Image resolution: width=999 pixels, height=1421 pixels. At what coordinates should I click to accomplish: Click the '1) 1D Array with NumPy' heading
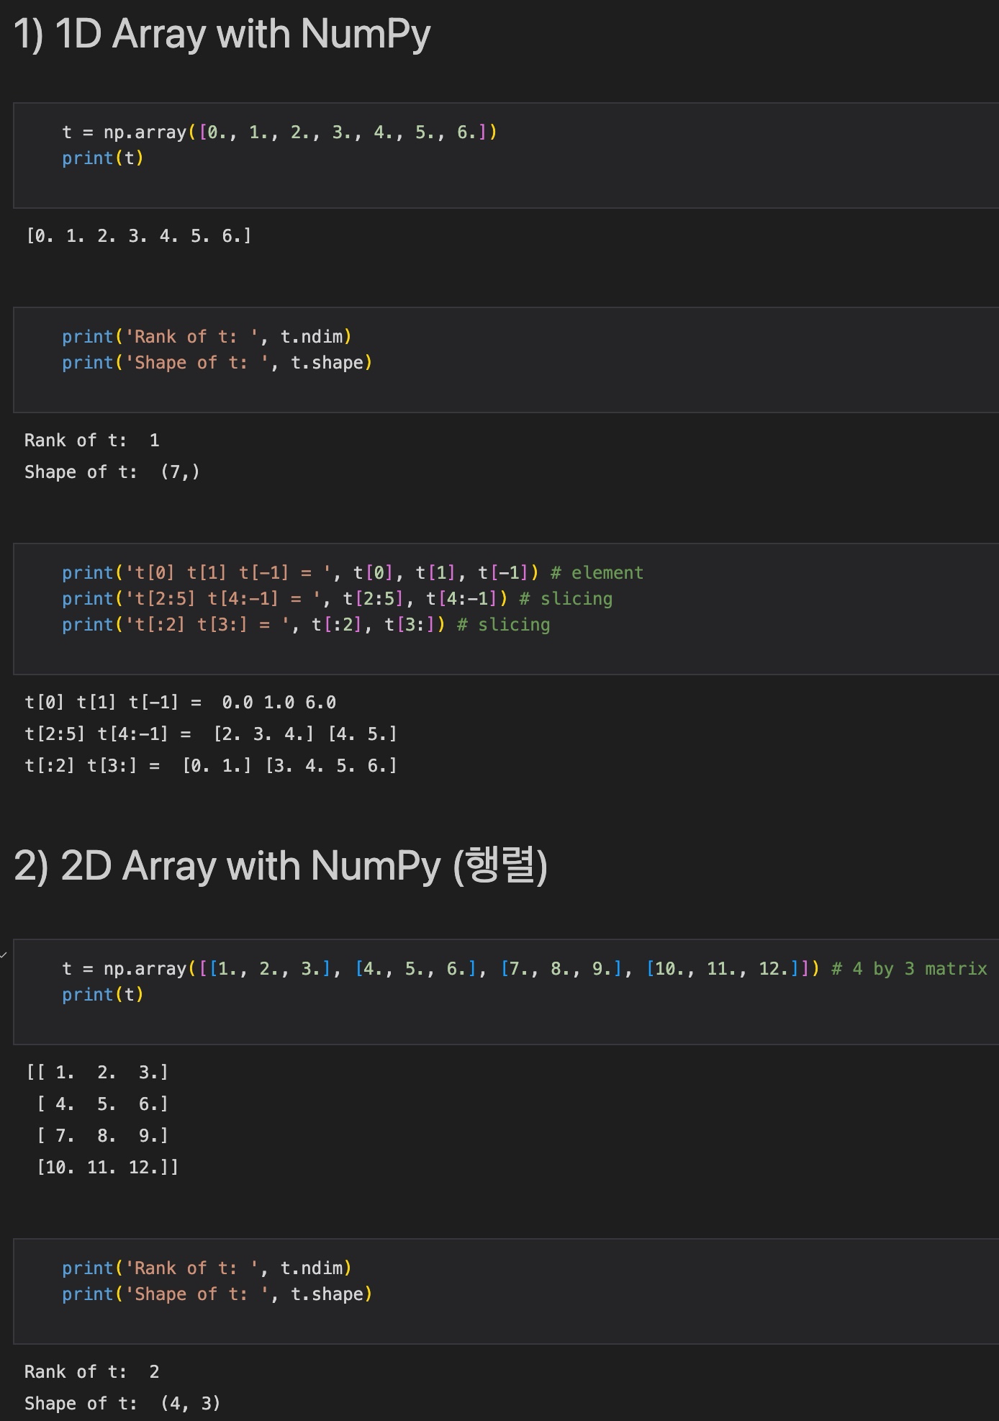222,35
